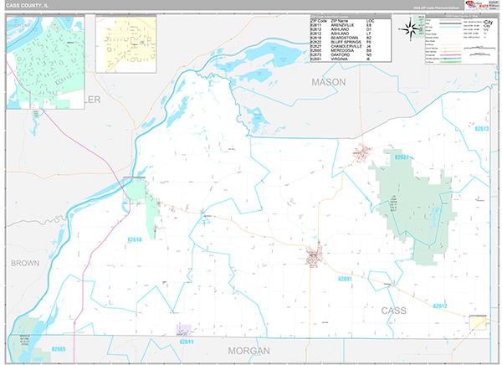Click the CASS COUNTY, IL title
The height and width of the screenshot is (365, 502).
[x=27, y=6]
